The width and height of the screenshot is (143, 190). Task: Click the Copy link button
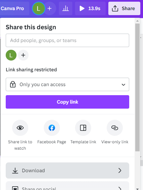click(67, 102)
